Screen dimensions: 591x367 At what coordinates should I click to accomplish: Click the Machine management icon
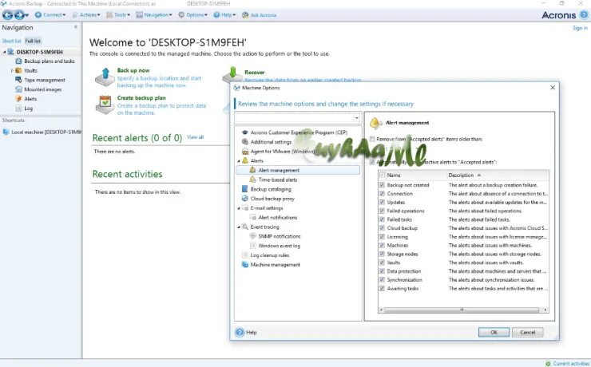tap(245, 264)
